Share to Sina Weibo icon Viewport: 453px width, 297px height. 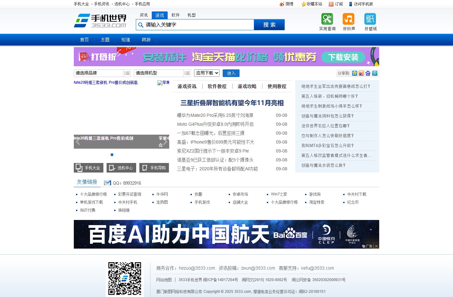coord(361,73)
